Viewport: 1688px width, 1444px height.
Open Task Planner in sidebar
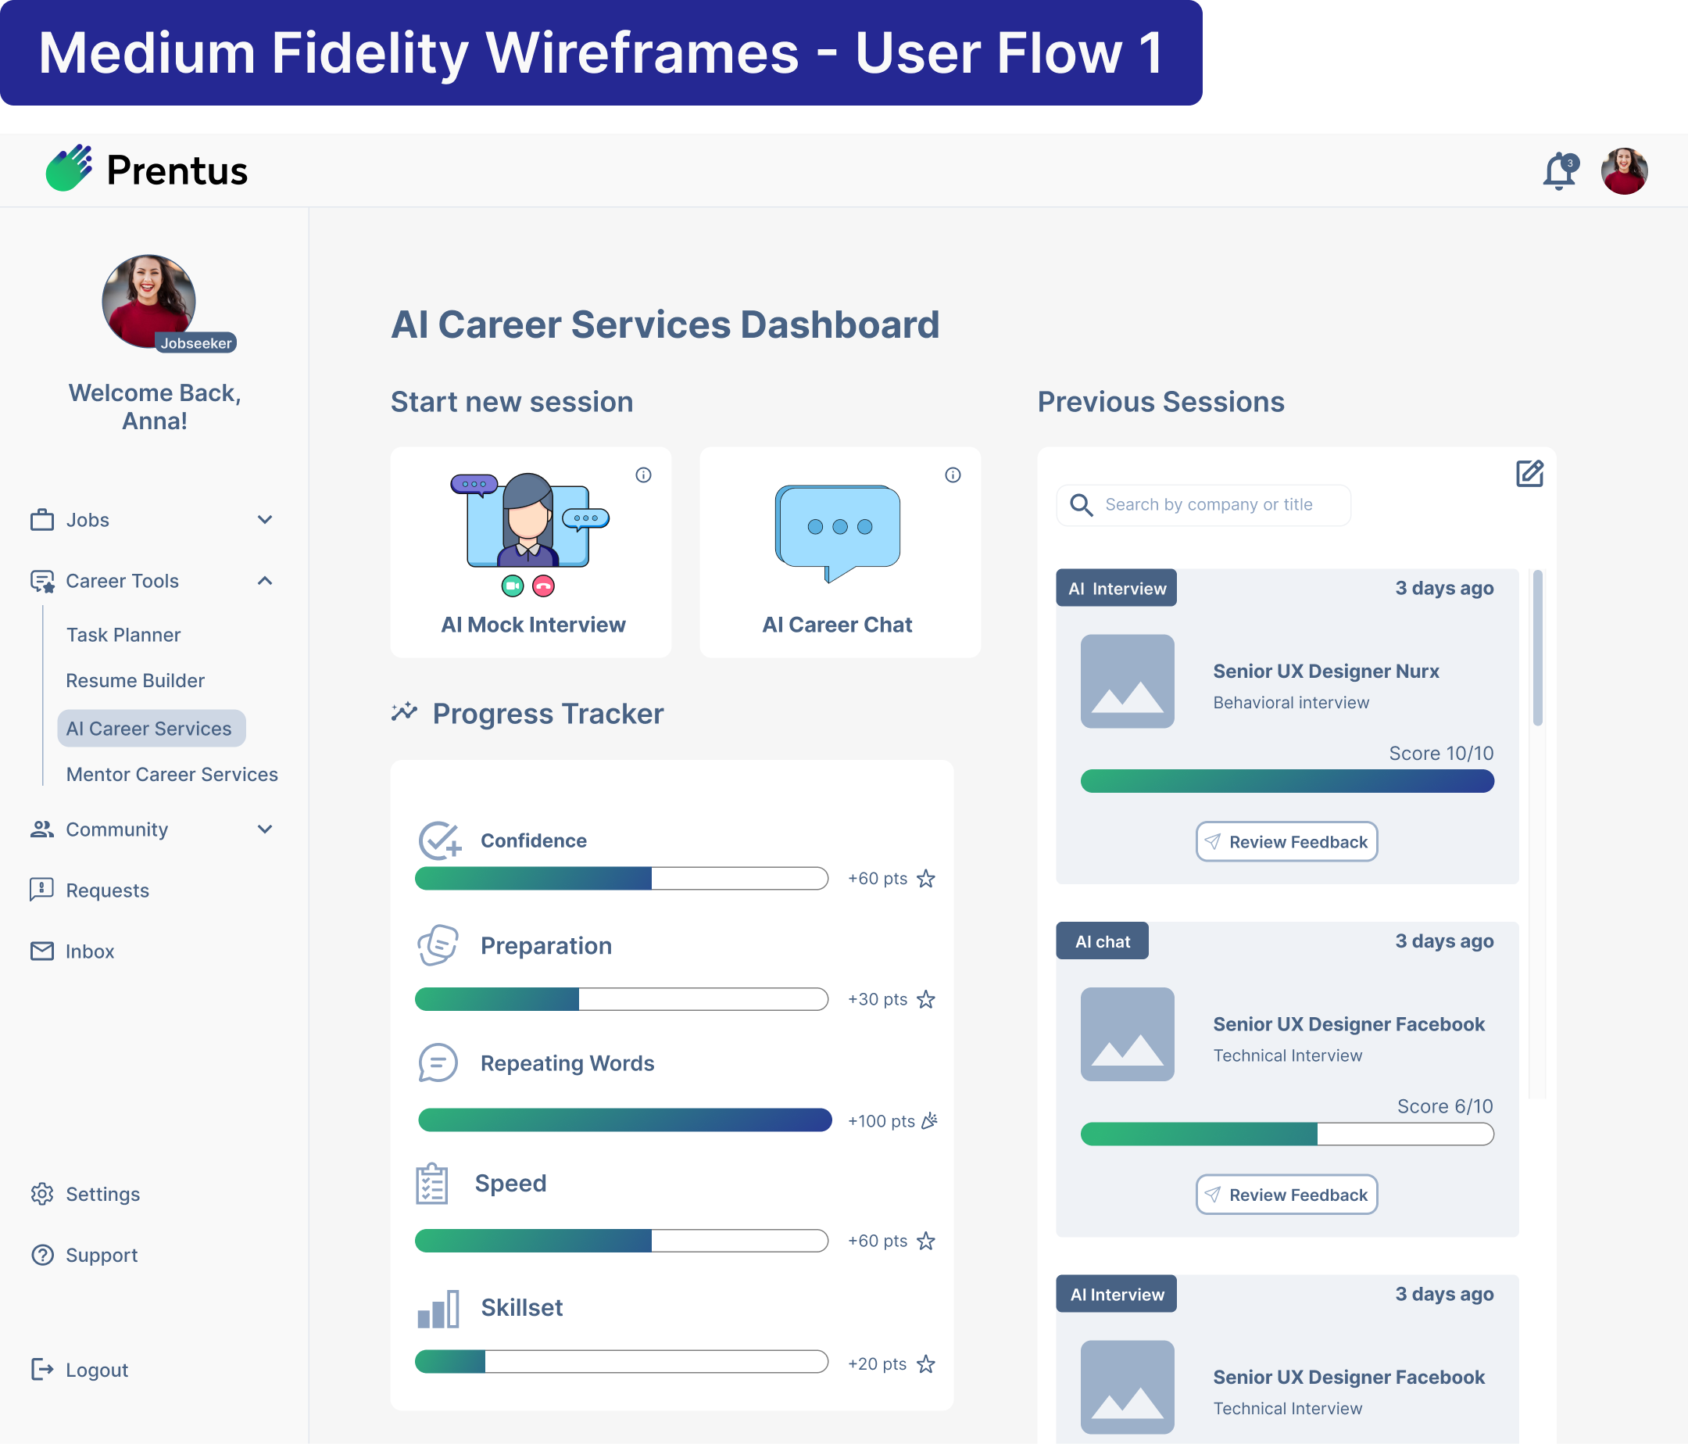(x=123, y=635)
